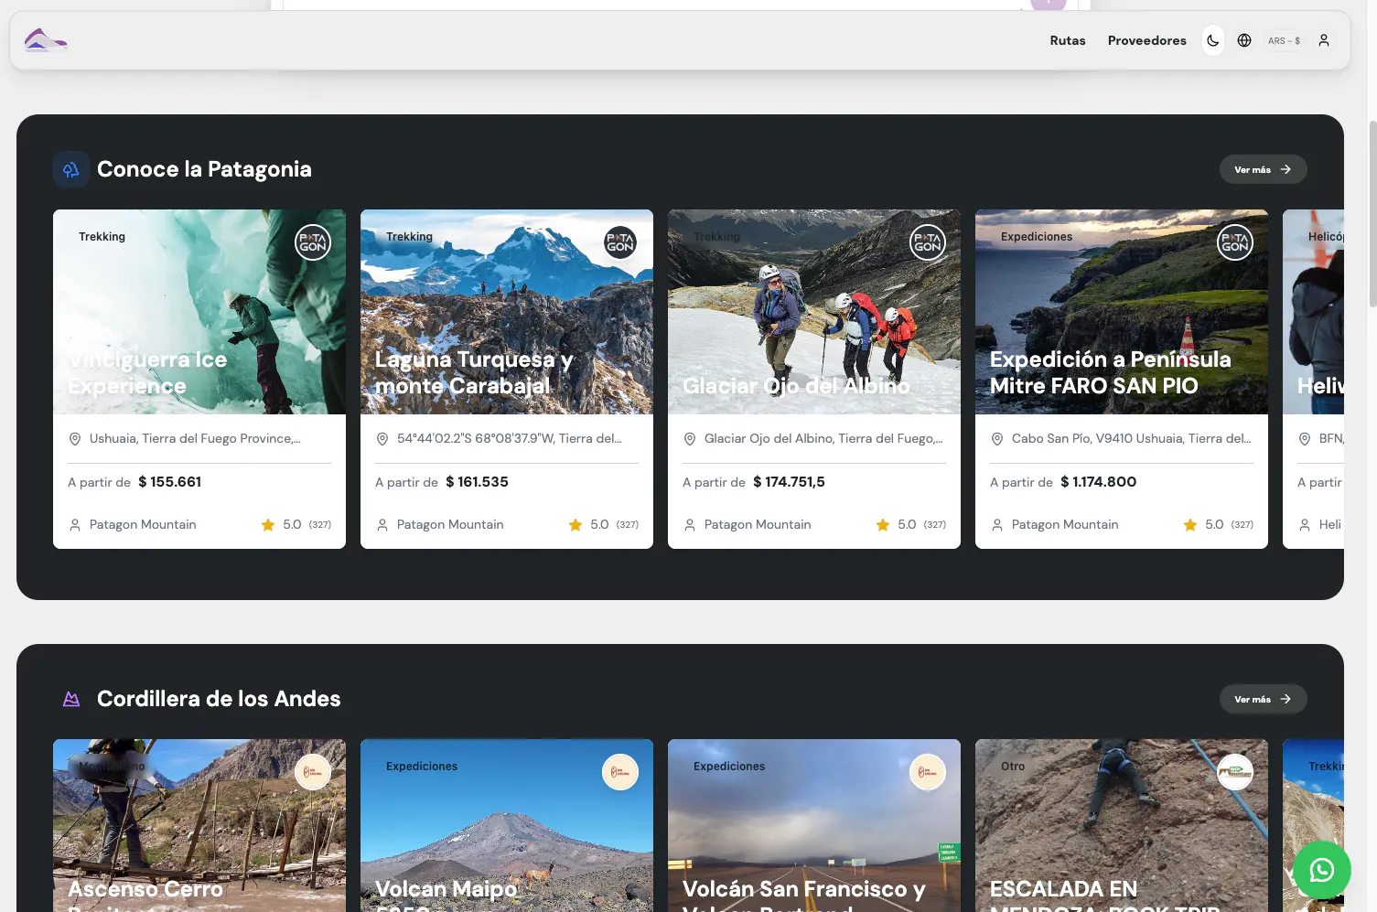Toggle dark mode with the moon icon
The width and height of the screenshot is (1377, 912).
[x=1213, y=40]
